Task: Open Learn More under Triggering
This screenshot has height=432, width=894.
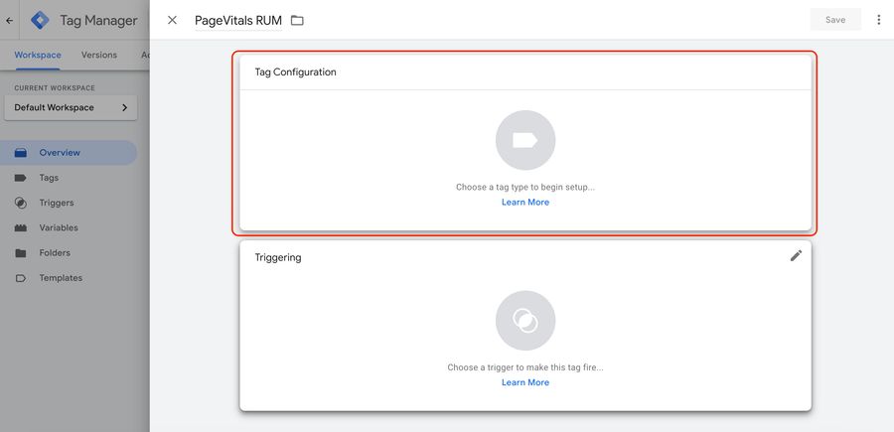Action: [x=525, y=382]
